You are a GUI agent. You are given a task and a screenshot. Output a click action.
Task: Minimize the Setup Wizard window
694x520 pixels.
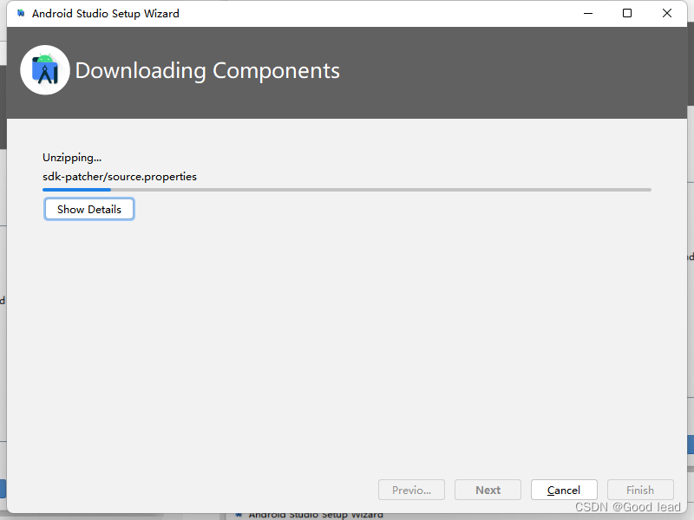(x=588, y=13)
